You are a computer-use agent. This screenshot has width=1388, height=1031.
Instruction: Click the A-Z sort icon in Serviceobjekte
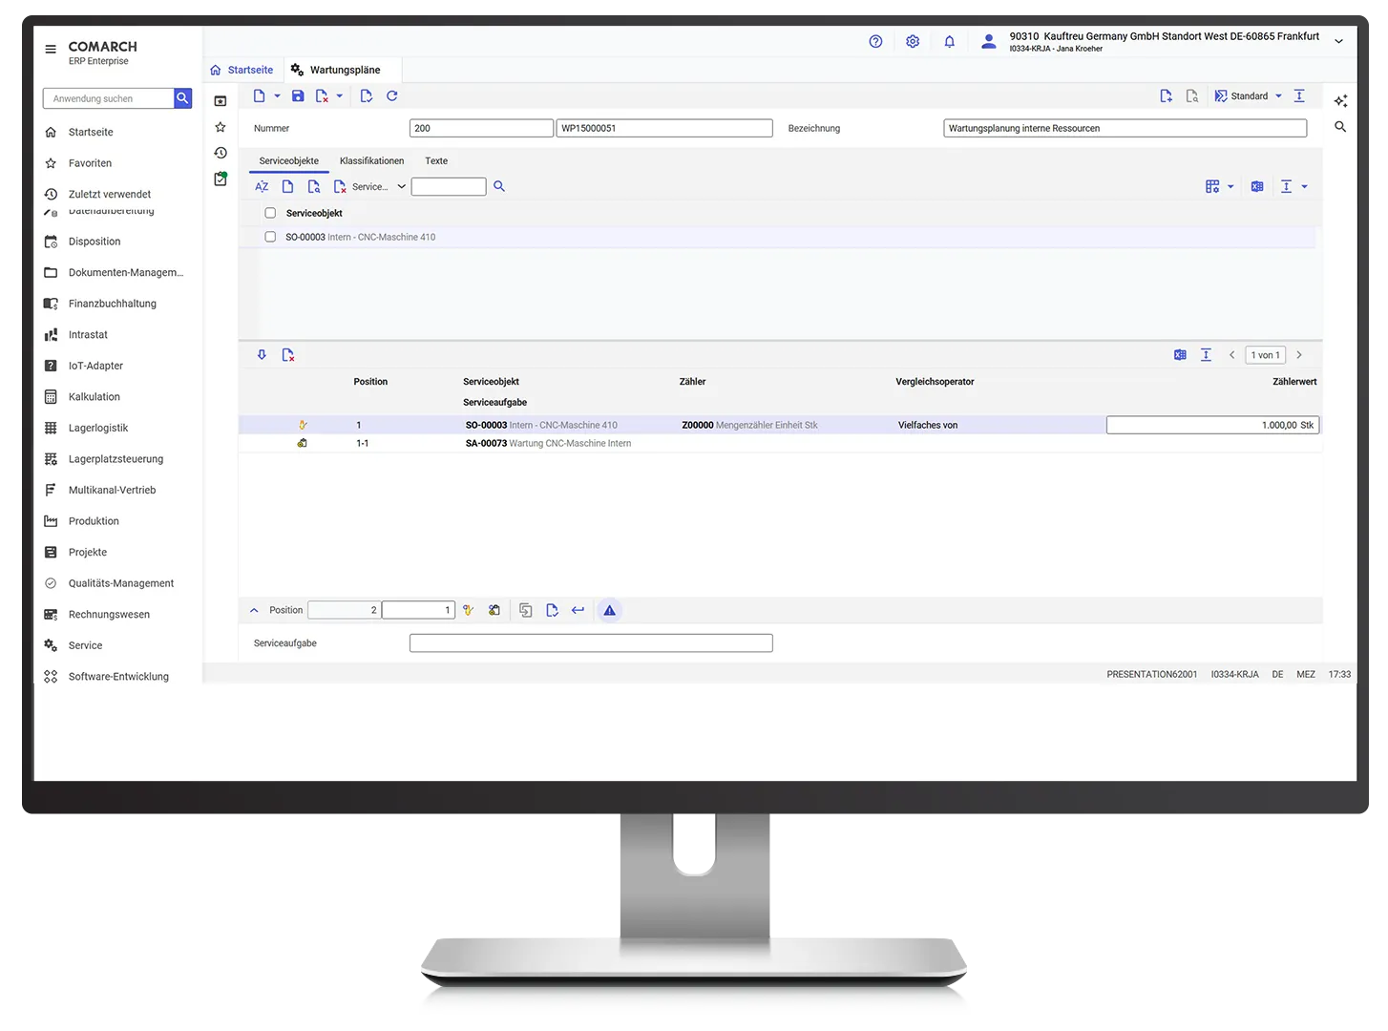pos(262,187)
